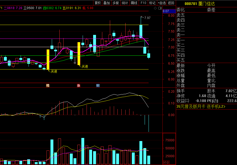Click the 委差 label

pos(211,10)
